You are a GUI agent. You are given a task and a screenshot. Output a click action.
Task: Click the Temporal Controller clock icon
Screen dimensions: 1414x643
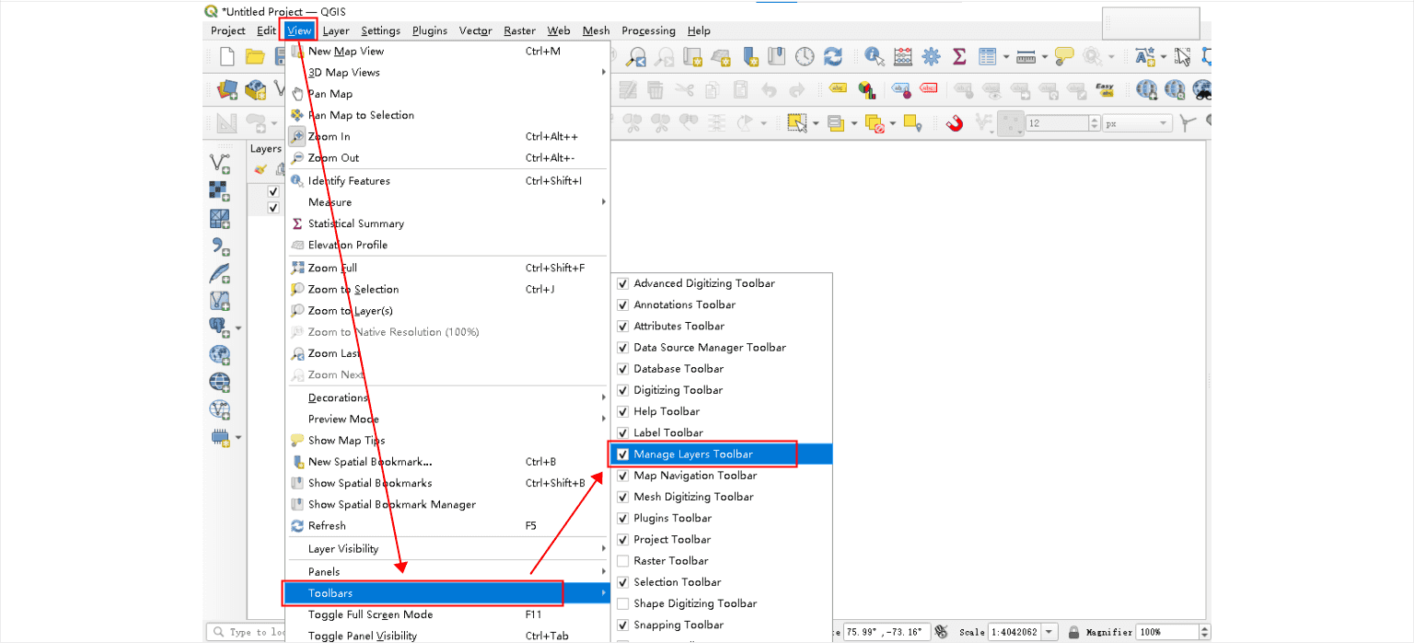point(805,57)
